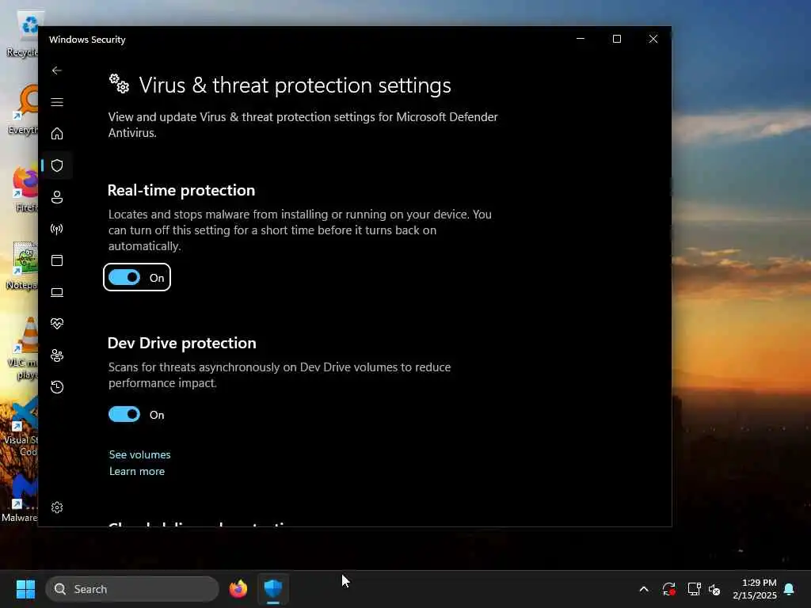
Task: Open Firewall & network protection icon
Action: [x=57, y=229]
